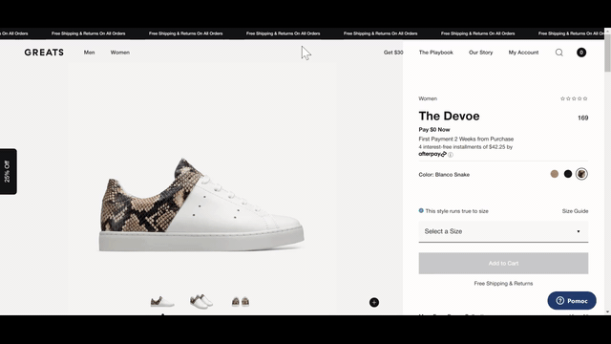Open the My Account link

coord(523,53)
